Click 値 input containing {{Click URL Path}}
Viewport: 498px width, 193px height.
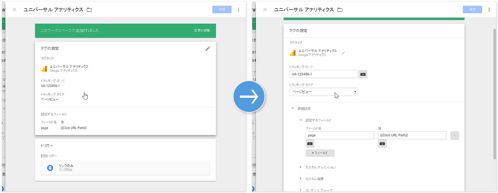click(412, 135)
